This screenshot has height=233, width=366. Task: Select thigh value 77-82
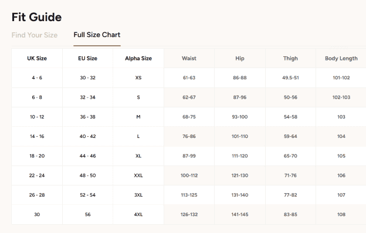pos(290,195)
